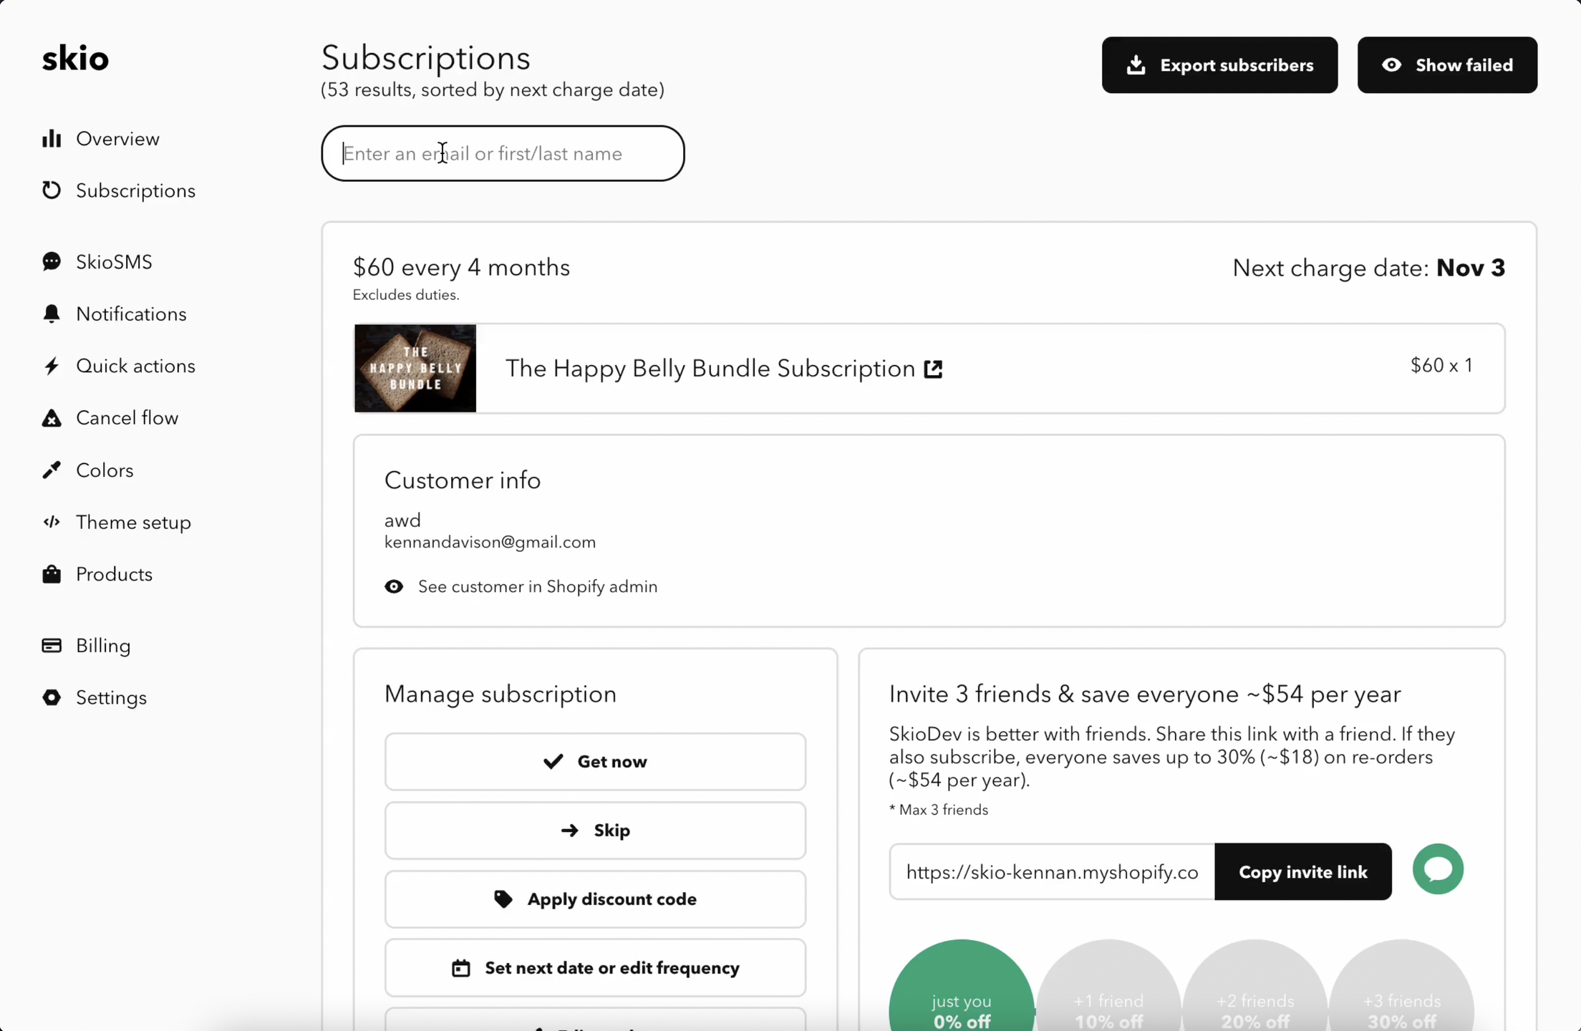Click the Overview bar chart icon
The image size is (1581, 1031).
point(52,139)
